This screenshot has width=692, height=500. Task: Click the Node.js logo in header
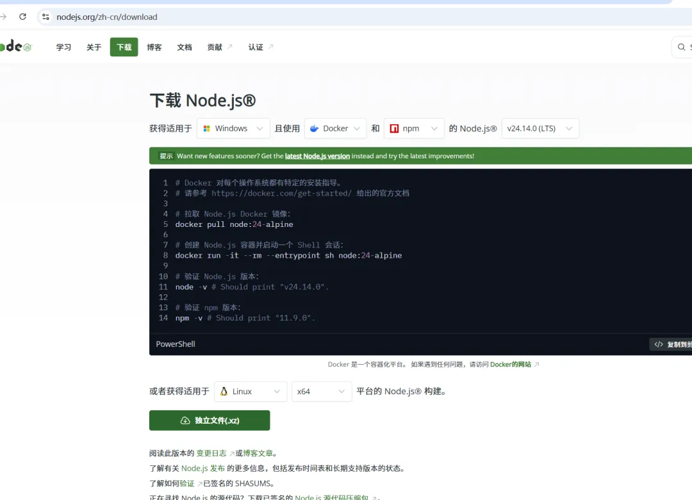pyautogui.click(x=16, y=46)
